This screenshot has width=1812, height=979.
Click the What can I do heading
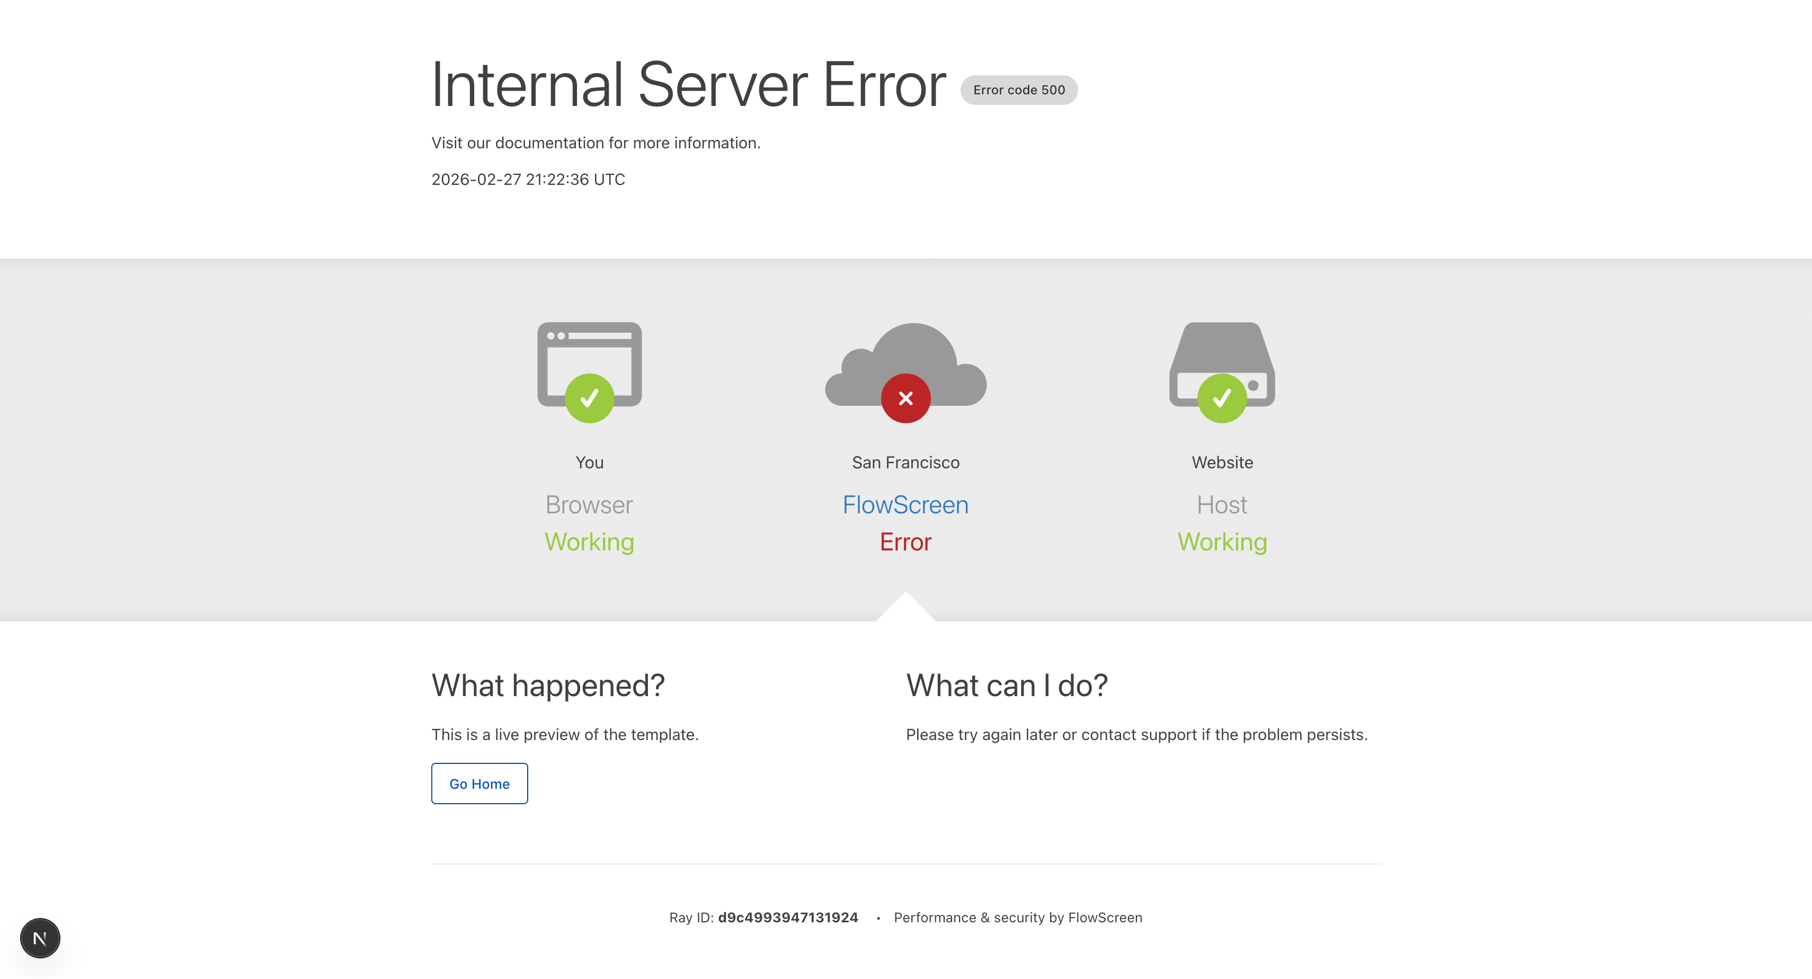1007,685
